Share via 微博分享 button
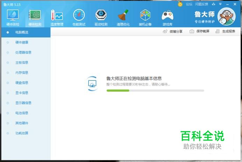The width and height of the screenshot is (242, 162). click(172, 31)
